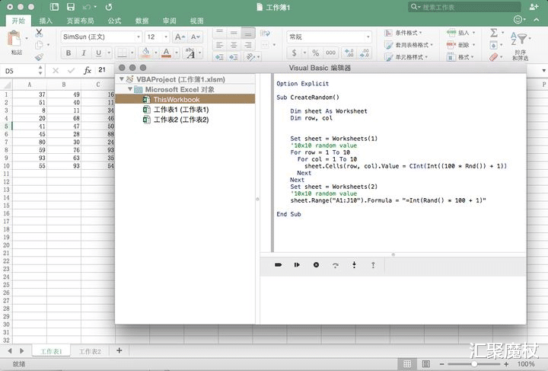548x371 pixels.
Task: Toggle align text left
Action: point(219,45)
